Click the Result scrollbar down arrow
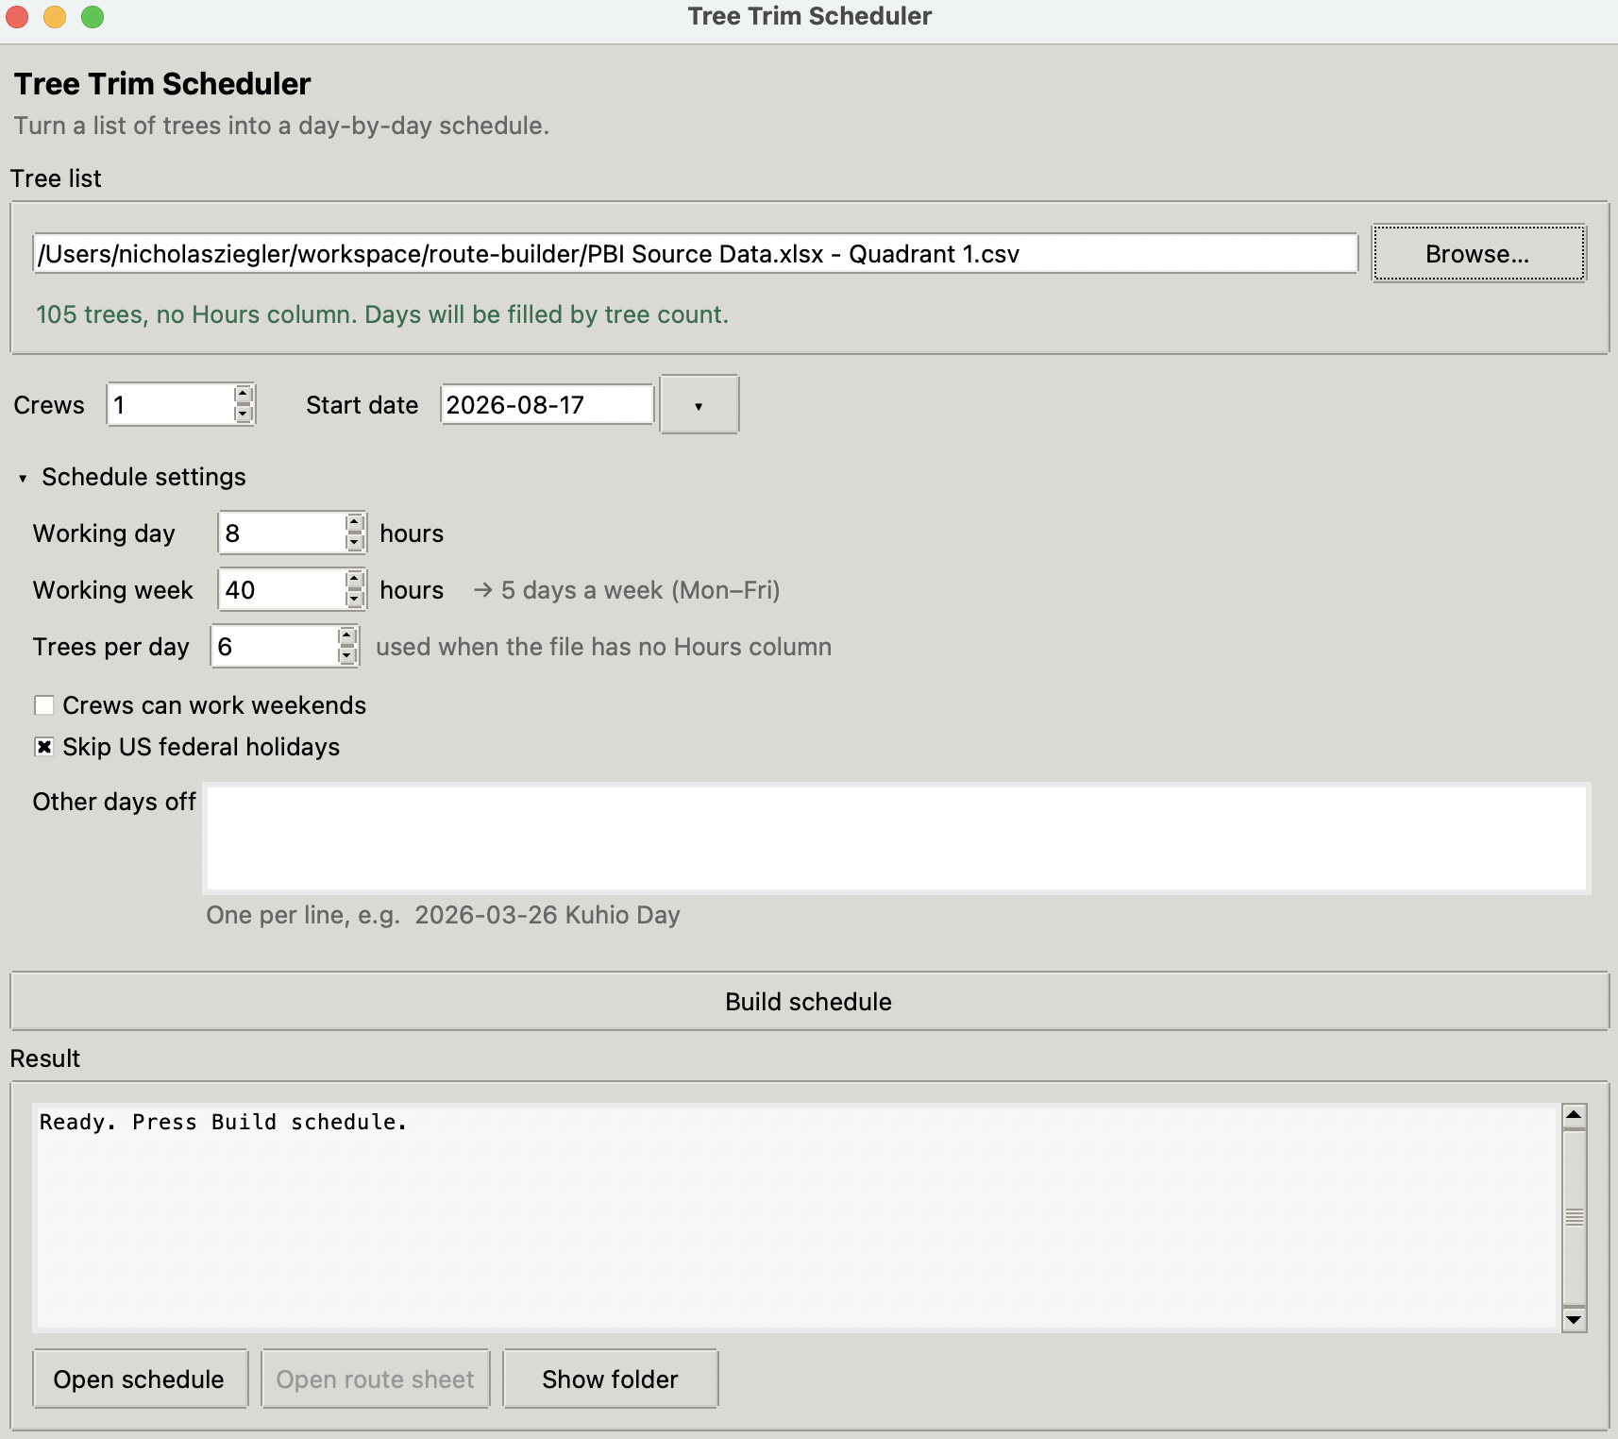 tap(1574, 1319)
